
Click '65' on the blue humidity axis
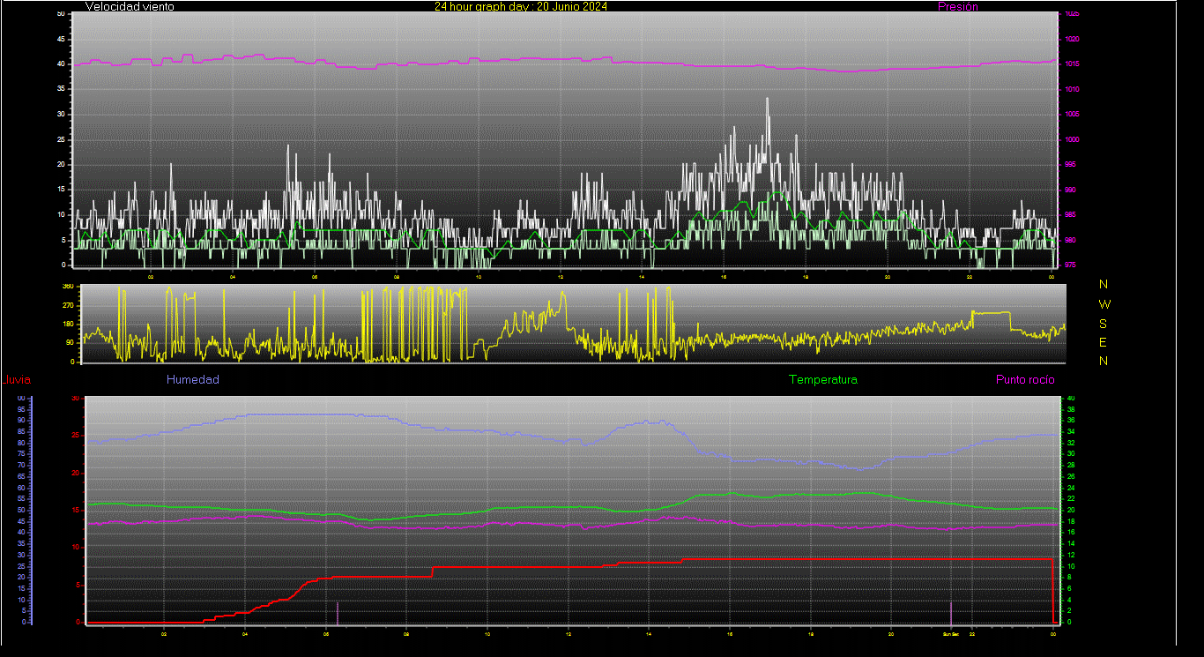pos(20,476)
